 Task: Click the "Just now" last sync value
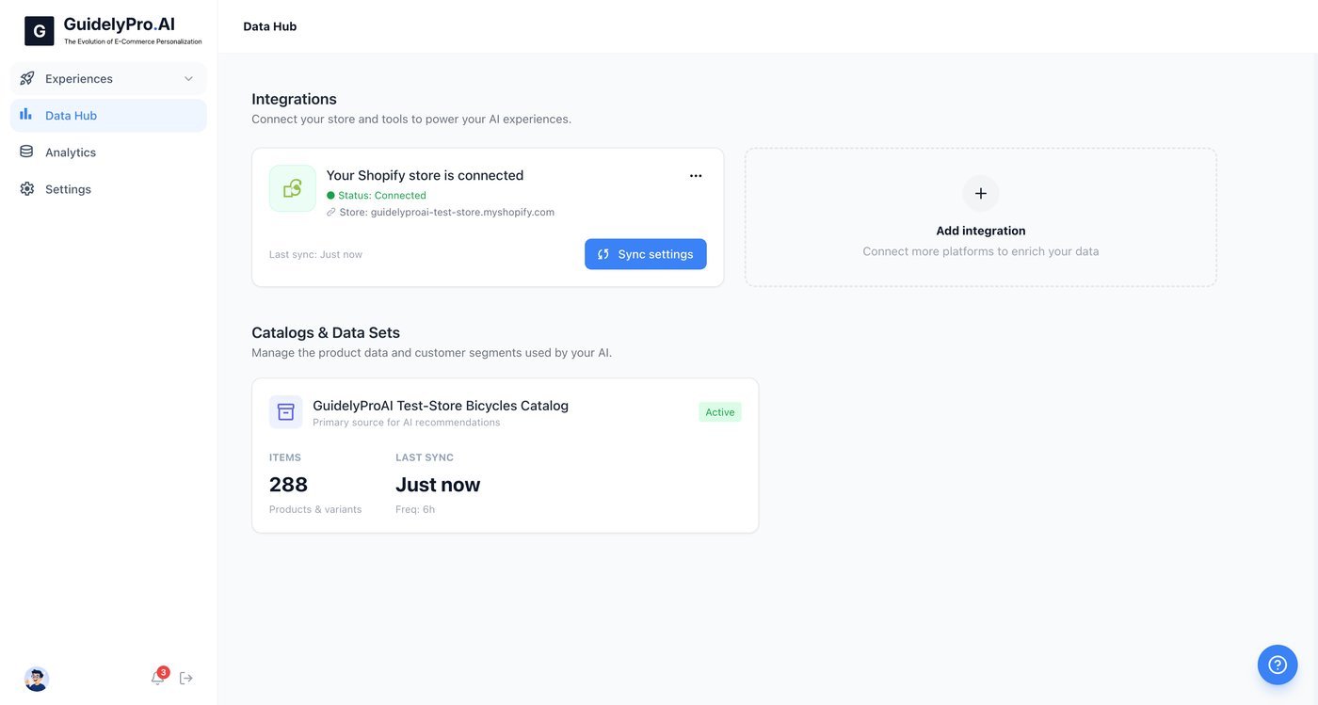pos(438,484)
